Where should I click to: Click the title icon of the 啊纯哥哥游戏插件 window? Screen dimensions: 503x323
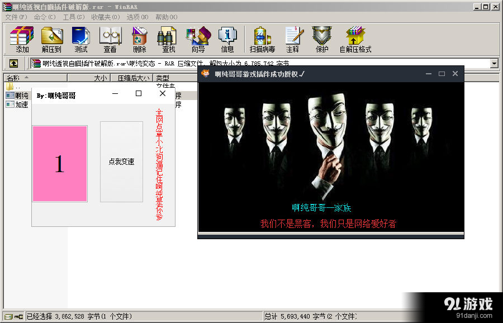(206, 74)
